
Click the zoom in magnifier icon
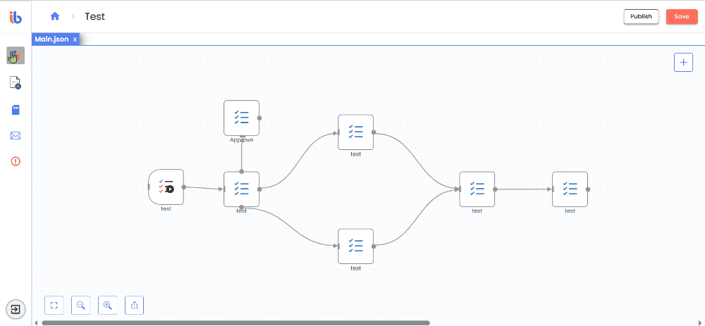(107, 306)
